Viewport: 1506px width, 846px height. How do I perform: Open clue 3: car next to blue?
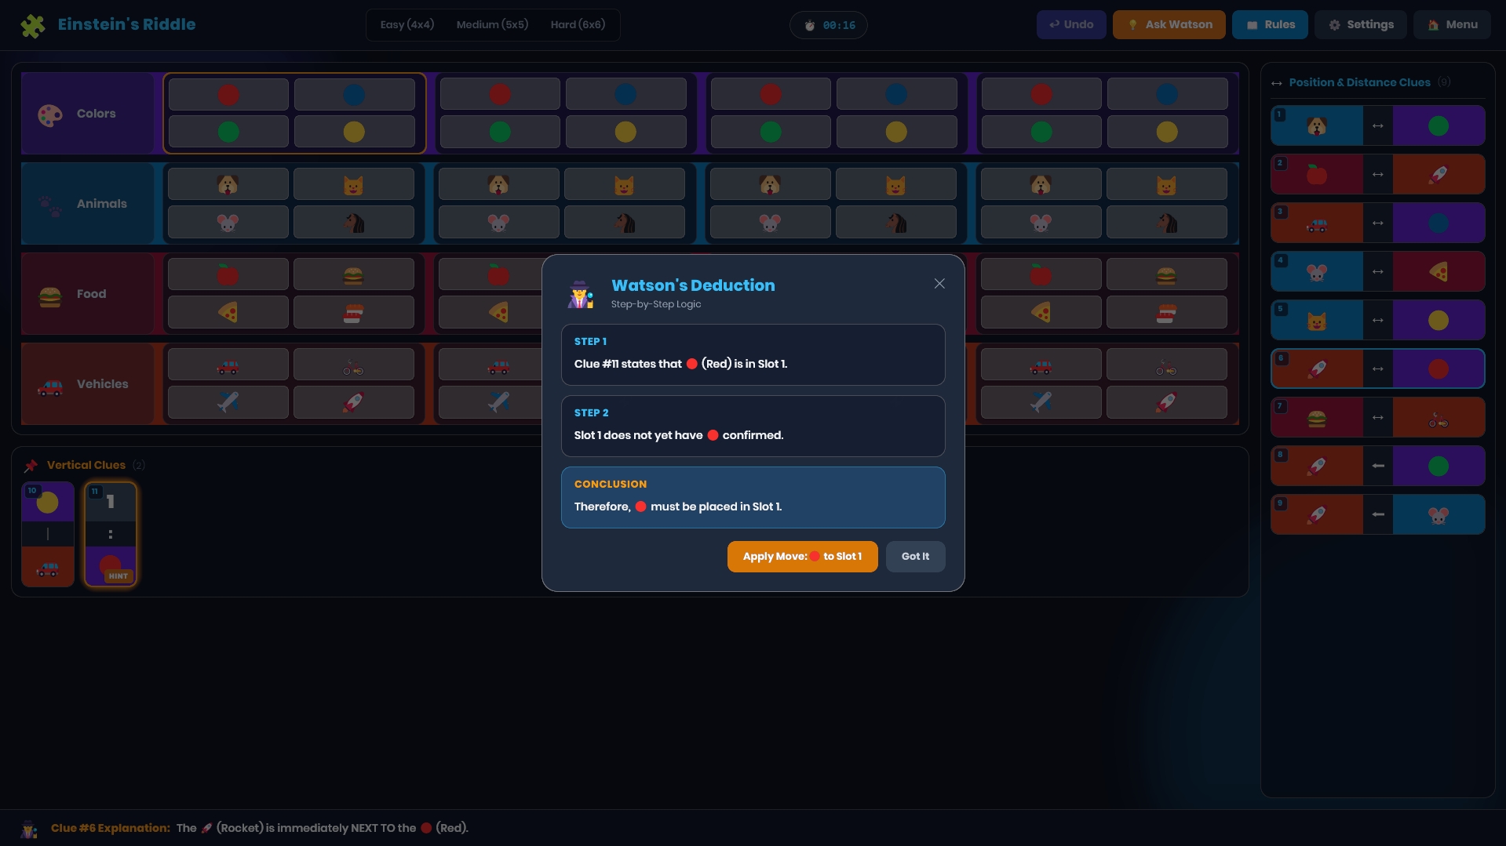point(1377,223)
